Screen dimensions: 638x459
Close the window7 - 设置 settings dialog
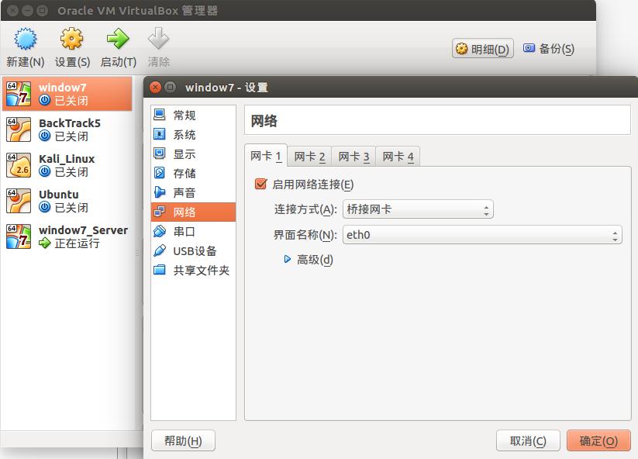pos(155,87)
